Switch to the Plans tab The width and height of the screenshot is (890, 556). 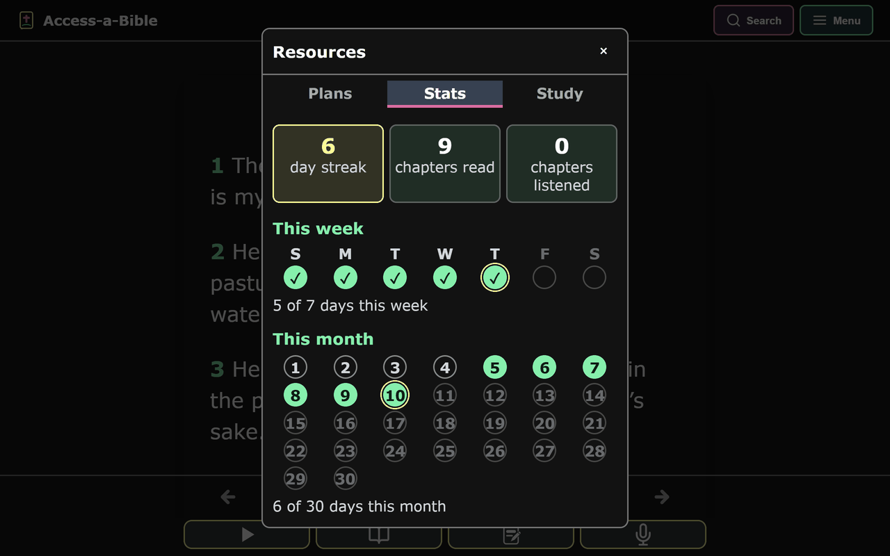click(330, 94)
